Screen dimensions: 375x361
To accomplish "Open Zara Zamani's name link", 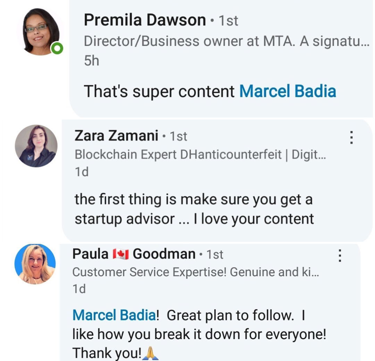I will tap(116, 136).
